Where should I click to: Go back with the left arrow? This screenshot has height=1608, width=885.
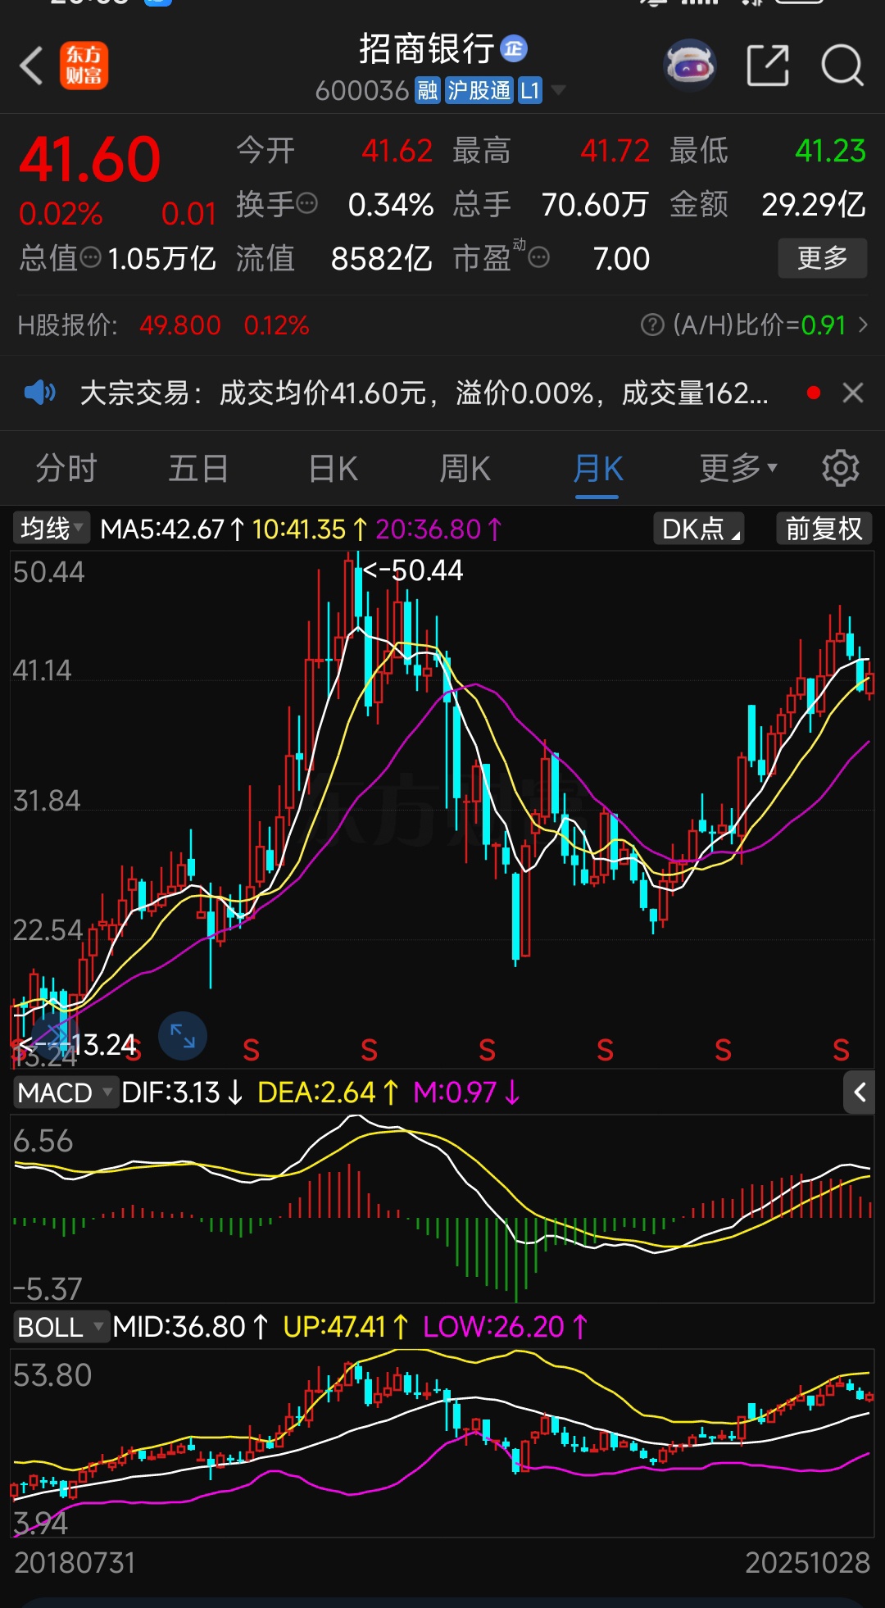[31, 66]
